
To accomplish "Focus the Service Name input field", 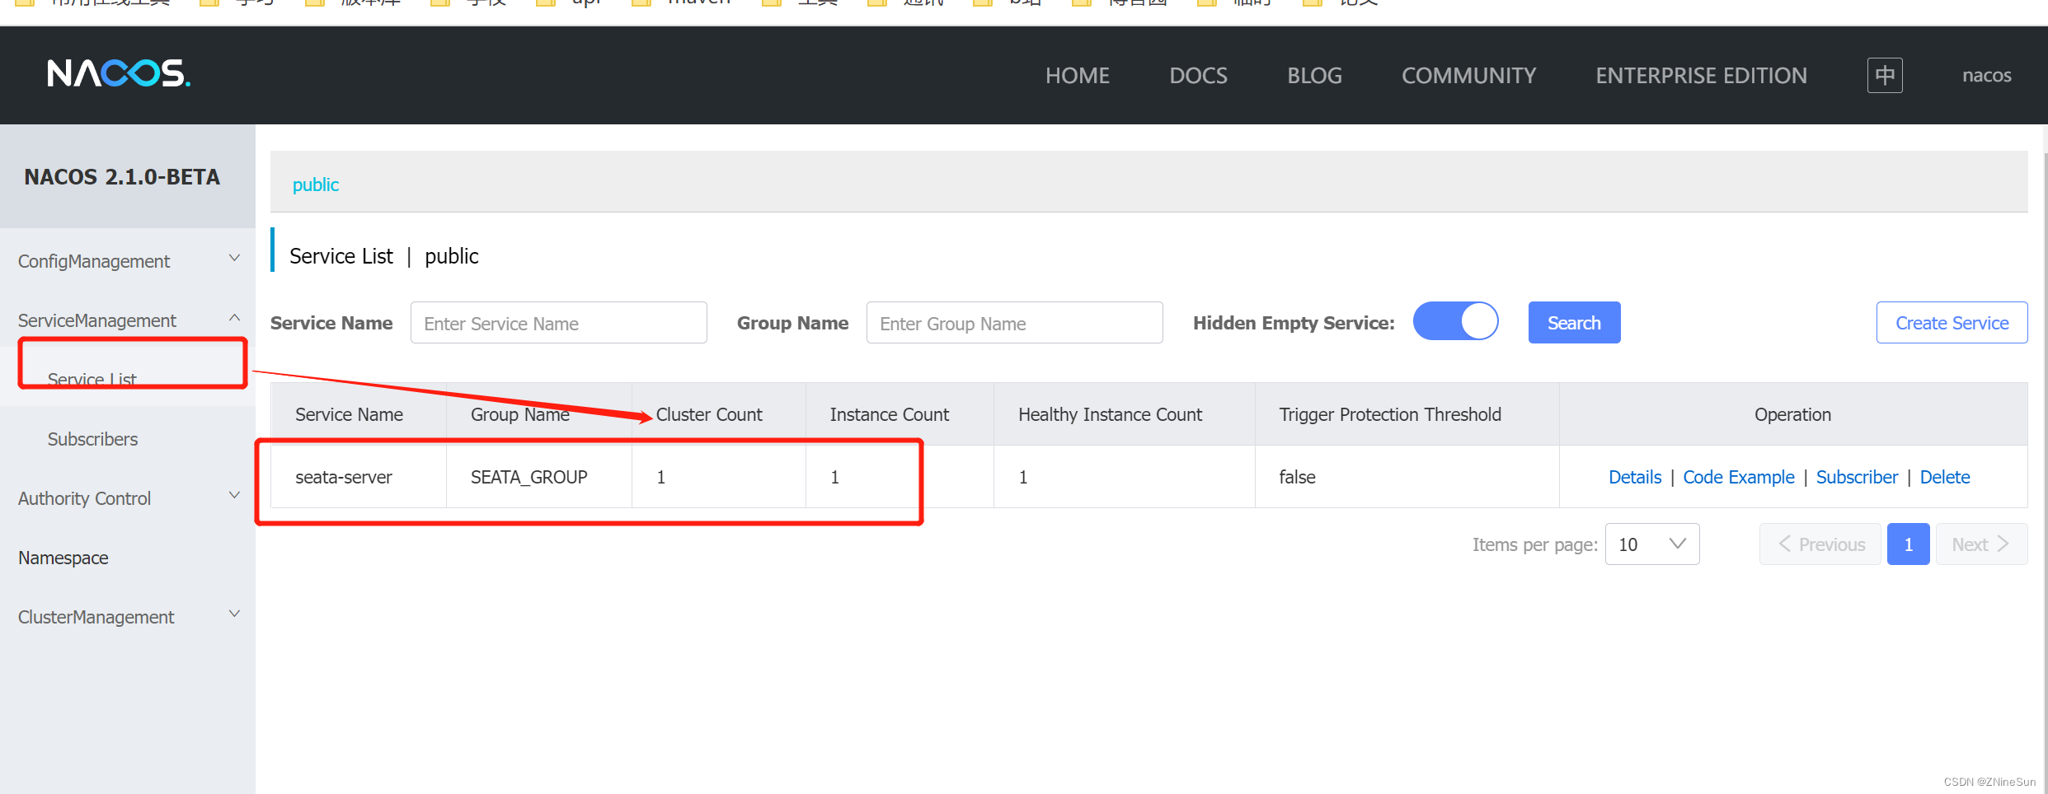I will click(559, 323).
